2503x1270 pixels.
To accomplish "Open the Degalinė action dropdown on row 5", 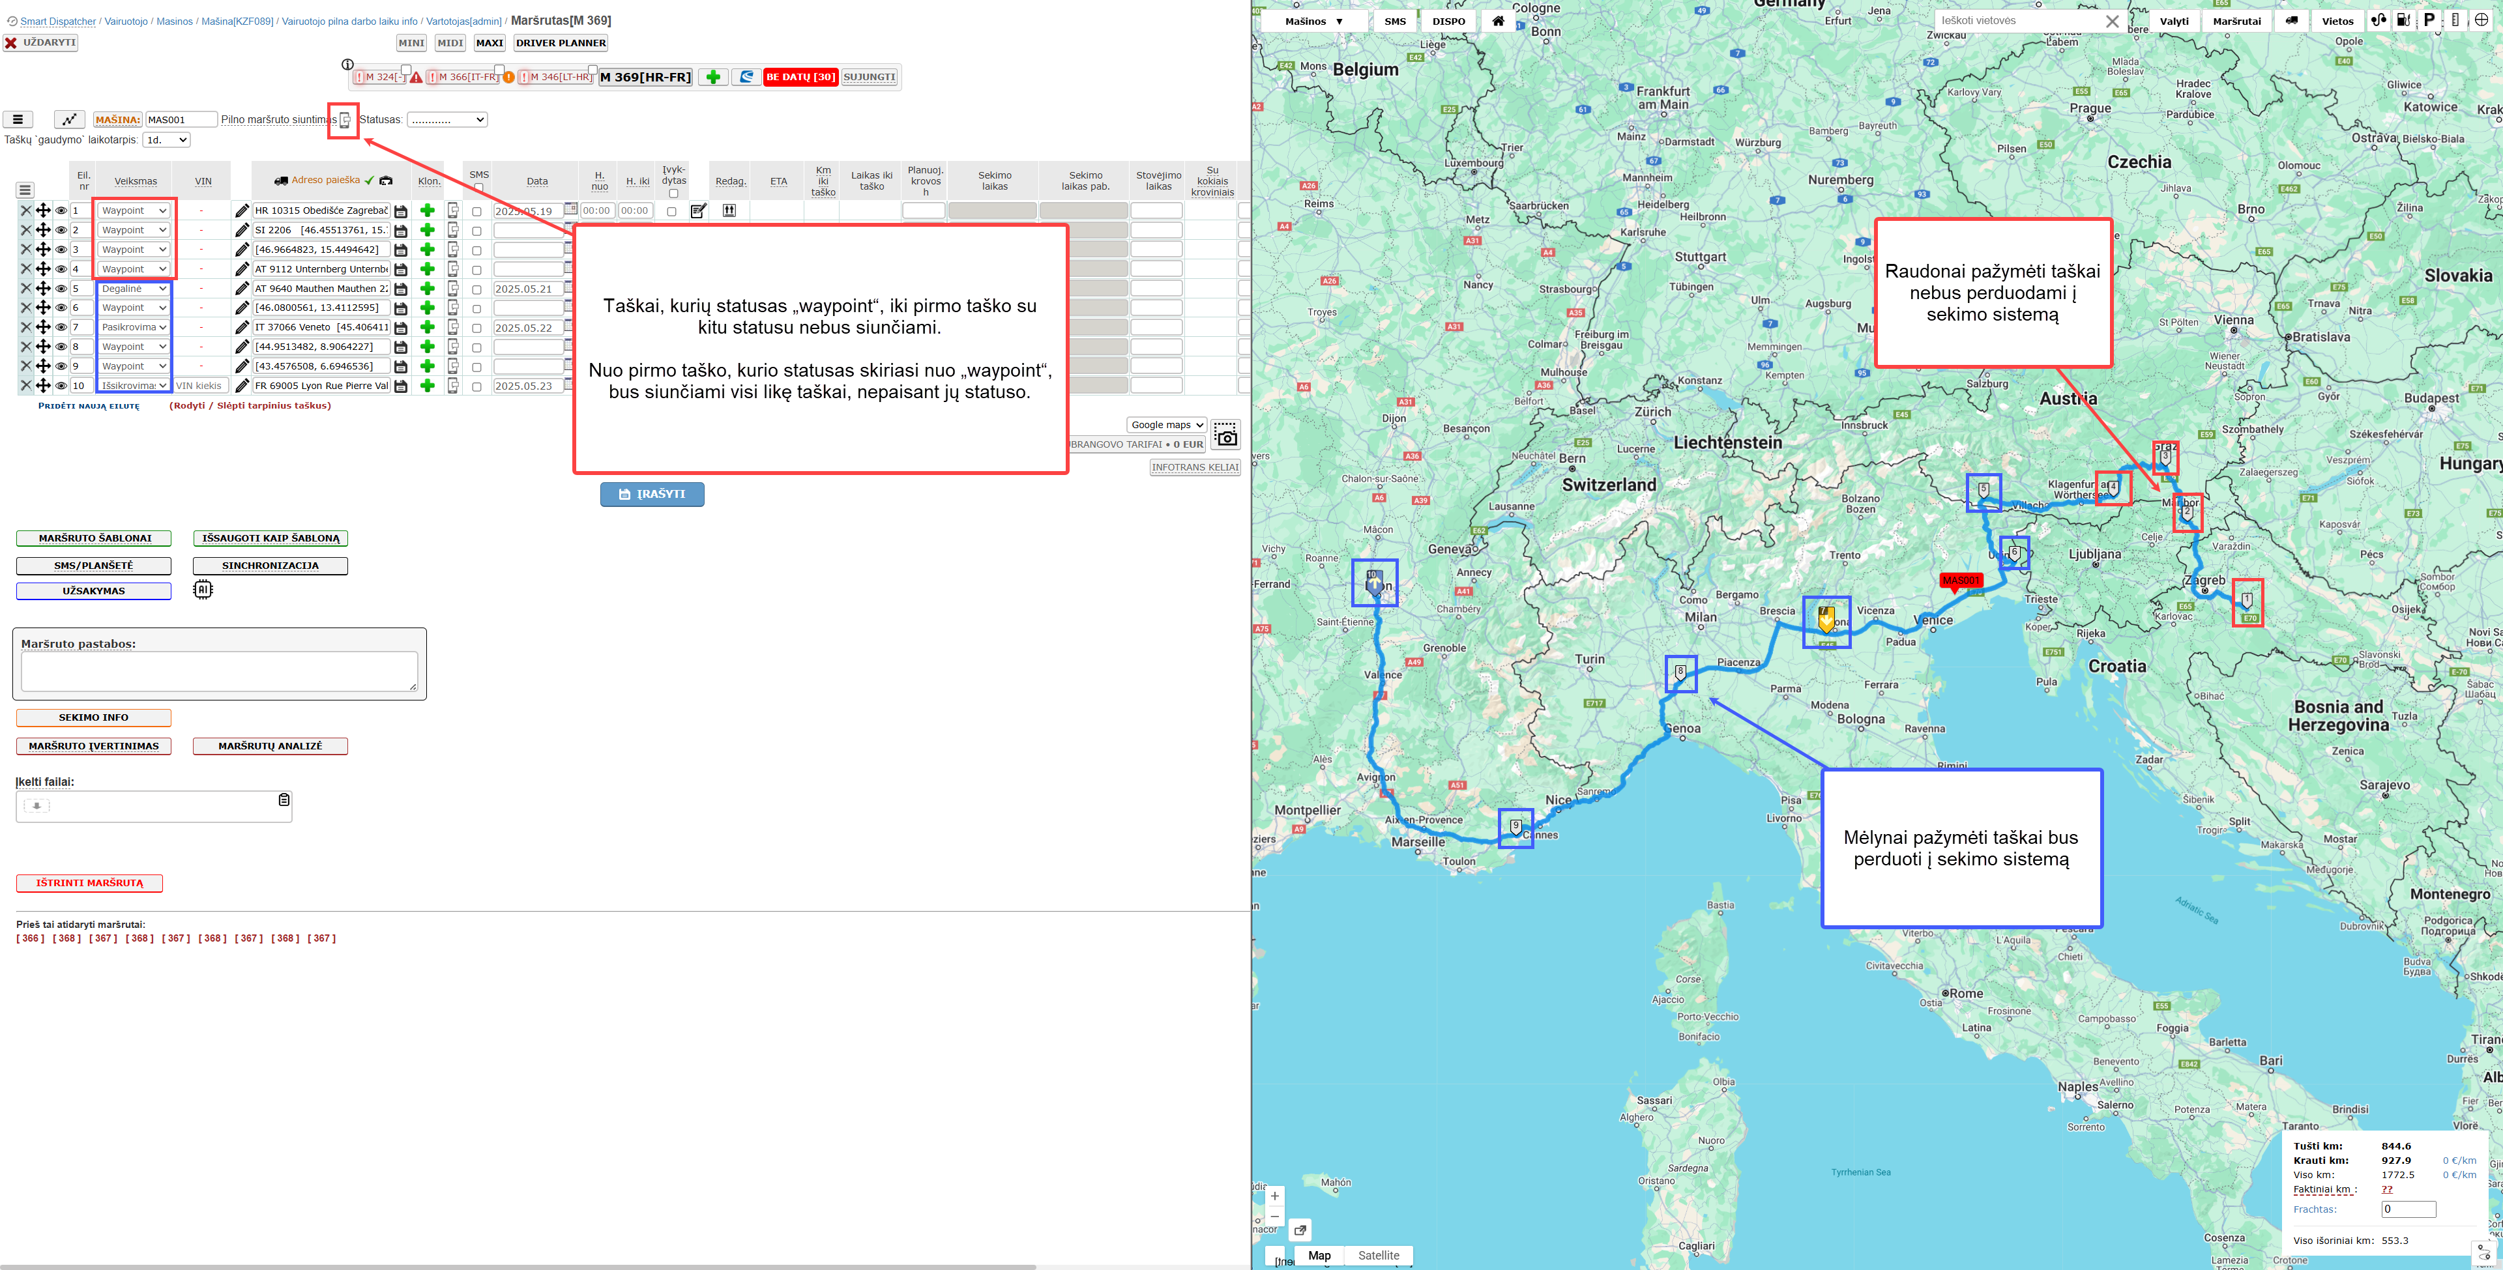I will 134,289.
